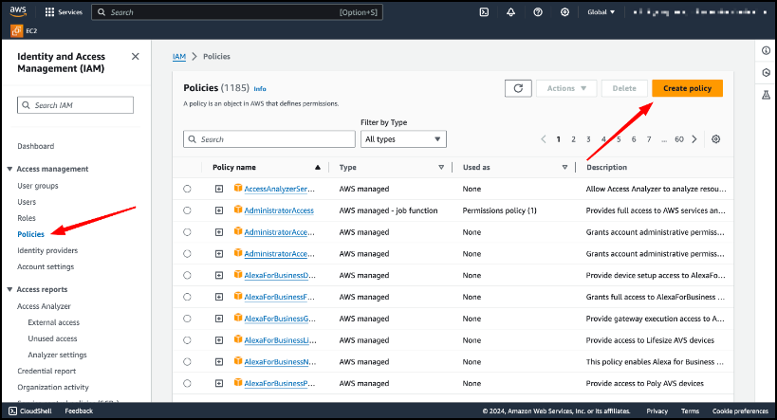Click the policies Search filter field

pos(269,139)
